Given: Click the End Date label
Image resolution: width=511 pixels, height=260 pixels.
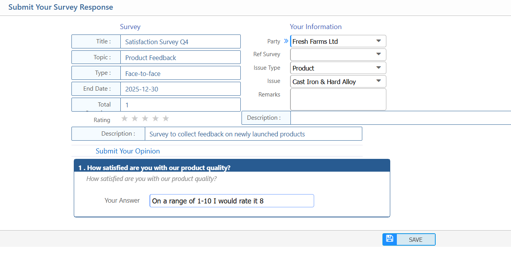Looking at the screenshot, I should click(x=97, y=89).
